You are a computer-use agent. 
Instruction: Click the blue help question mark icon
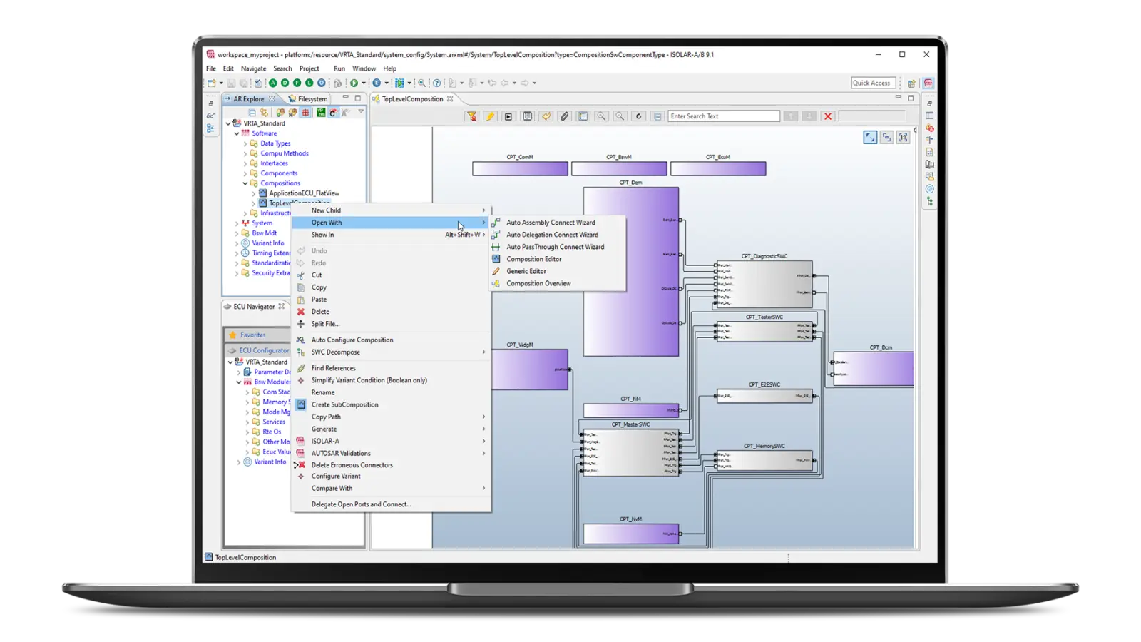point(437,83)
